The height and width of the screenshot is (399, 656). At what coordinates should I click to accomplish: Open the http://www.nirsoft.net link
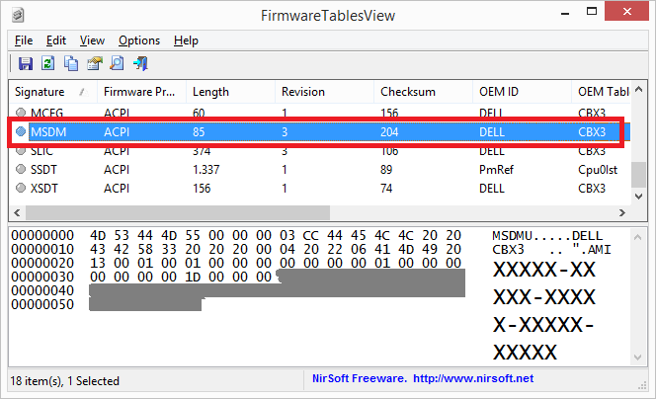(473, 378)
